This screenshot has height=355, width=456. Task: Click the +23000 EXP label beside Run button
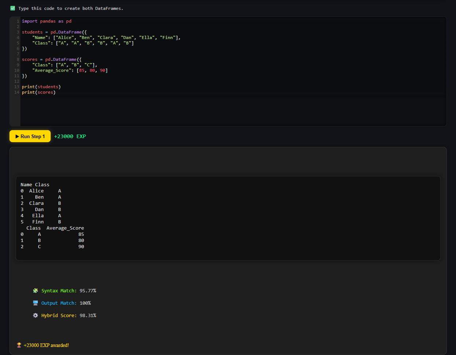coord(70,136)
